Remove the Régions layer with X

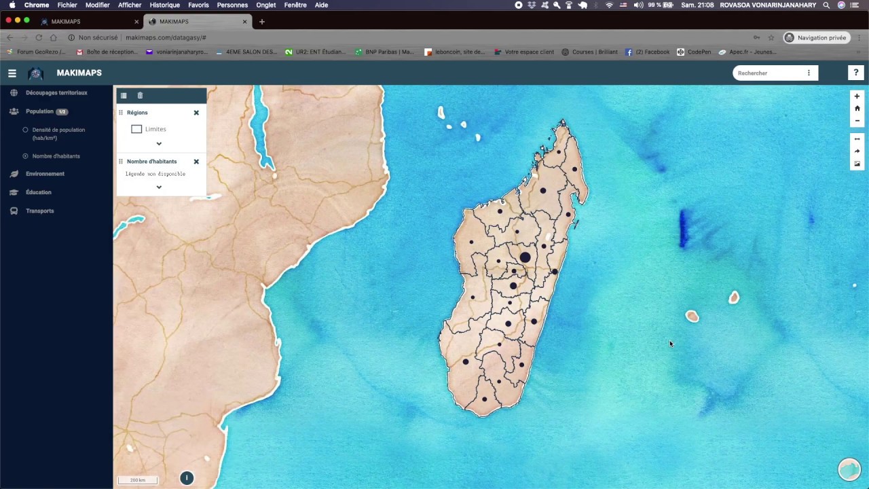point(196,113)
